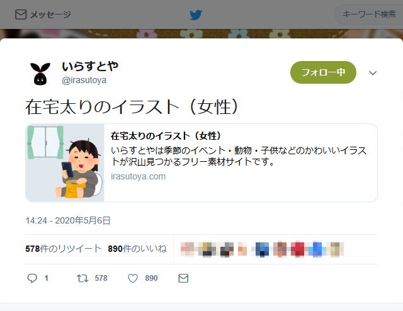
Task: Click the retweet arrows icon
Action: coord(82,278)
